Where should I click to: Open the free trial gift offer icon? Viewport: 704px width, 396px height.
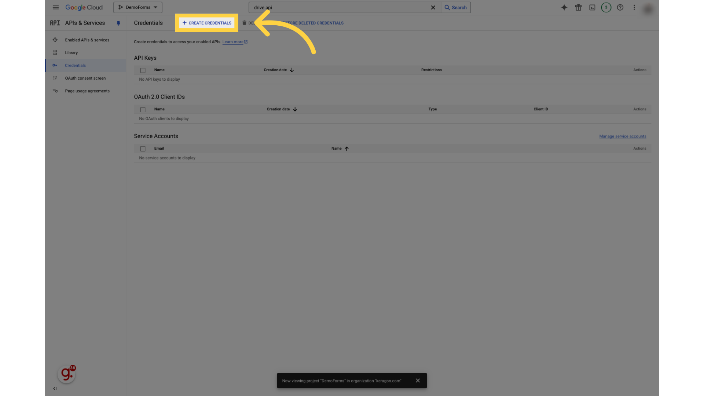(x=578, y=7)
